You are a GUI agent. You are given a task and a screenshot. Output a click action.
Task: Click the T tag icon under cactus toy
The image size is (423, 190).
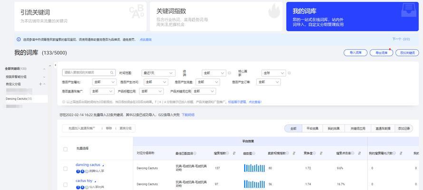point(78,187)
